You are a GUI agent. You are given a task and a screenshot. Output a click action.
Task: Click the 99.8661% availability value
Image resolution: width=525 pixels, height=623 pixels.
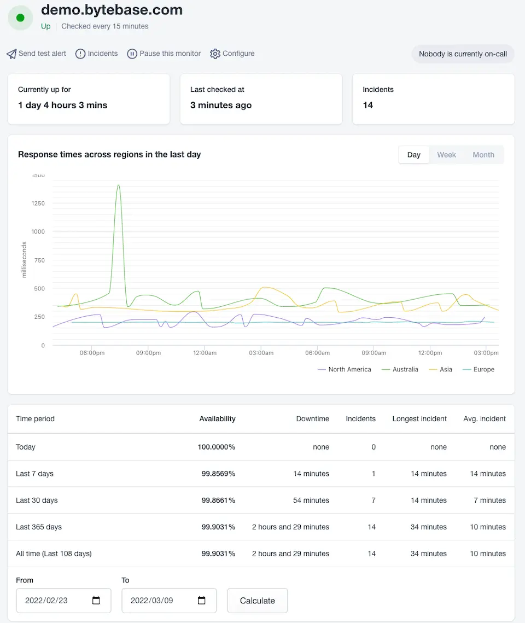pos(218,500)
